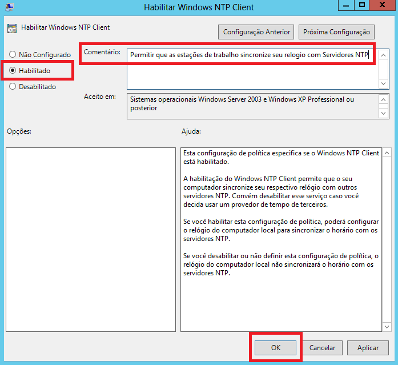398x365 pixels.
Task: Minimize the Habilitar Windows NTP Client window
Action: [x=346, y=5]
